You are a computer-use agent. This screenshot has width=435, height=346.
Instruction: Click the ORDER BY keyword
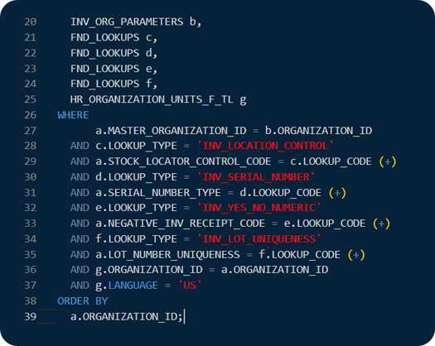(83, 301)
